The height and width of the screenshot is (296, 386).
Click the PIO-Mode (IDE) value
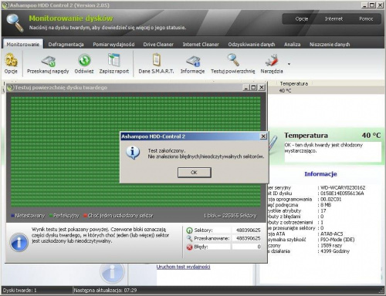click(337, 240)
